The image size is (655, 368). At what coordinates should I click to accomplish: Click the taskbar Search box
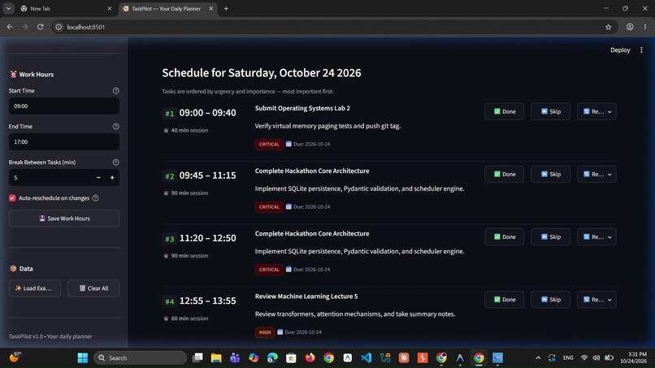point(140,358)
